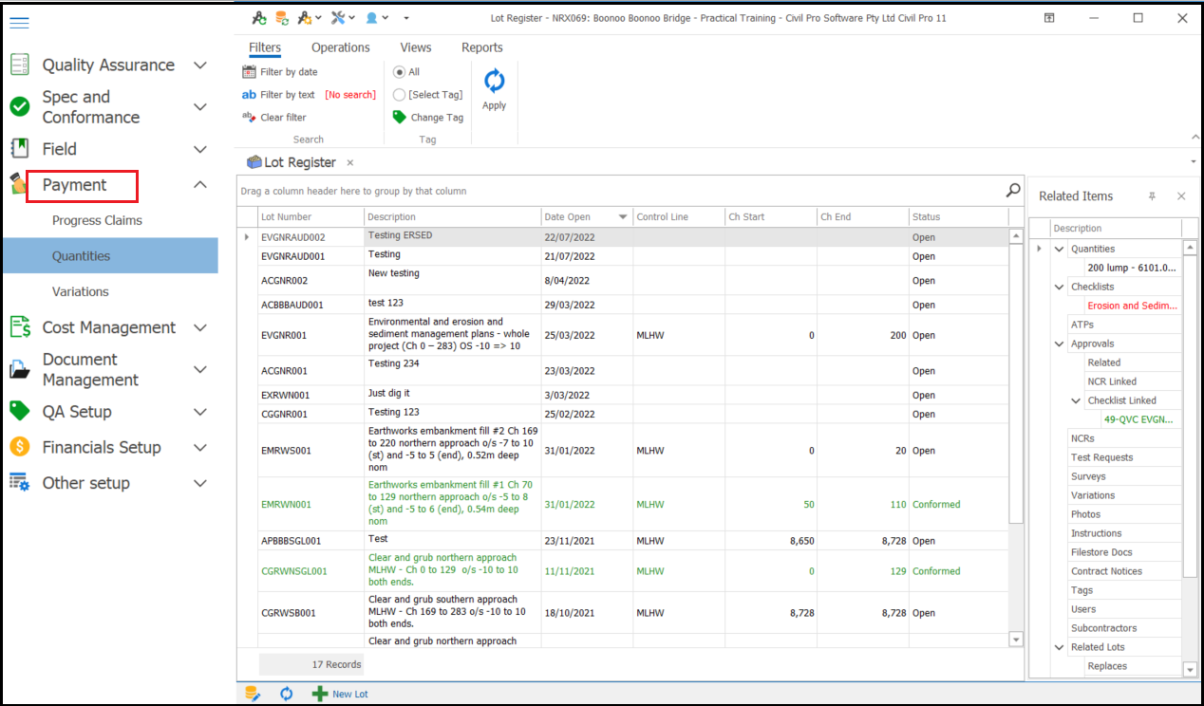This screenshot has height=706, width=1204.
Task: Click the Filter by date calendar icon
Action: click(x=249, y=72)
